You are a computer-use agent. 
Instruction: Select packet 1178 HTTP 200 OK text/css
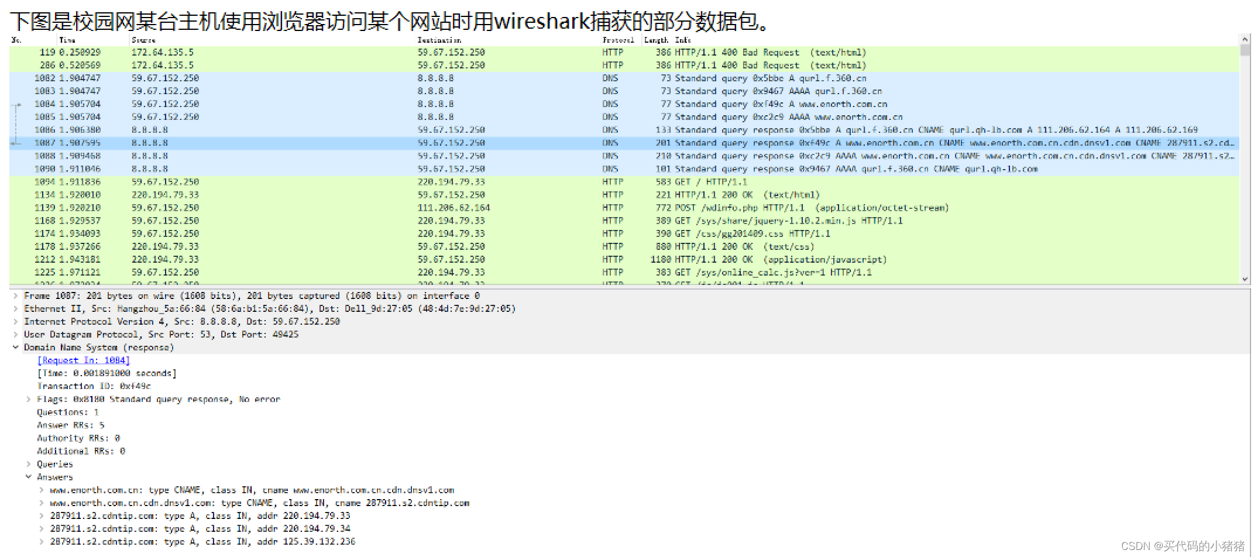pos(624,247)
